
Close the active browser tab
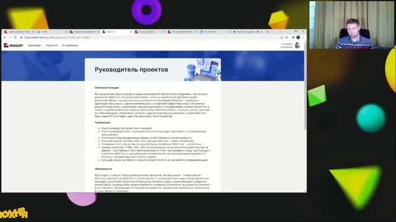131,32
